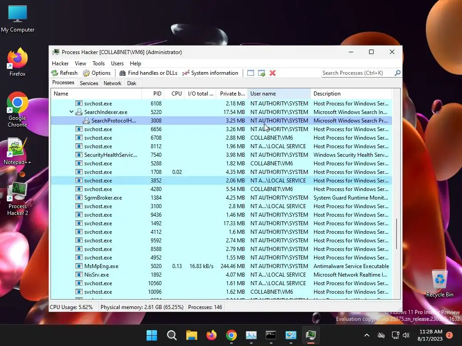Select svchost.exe with PID 10560
The height and width of the screenshot is (346, 462).
pos(221,283)
